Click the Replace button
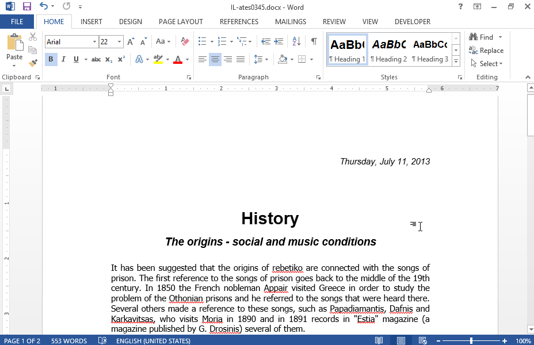Screen dimensions: 534x345 click(486, 51)
